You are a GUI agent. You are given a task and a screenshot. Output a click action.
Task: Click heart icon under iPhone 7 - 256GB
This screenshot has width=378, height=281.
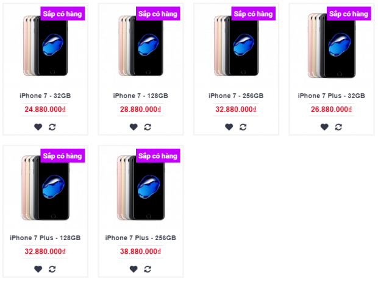click(x=229, y=127)
